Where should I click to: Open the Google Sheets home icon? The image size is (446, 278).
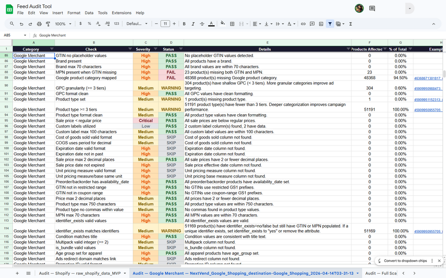coord(9,9)
